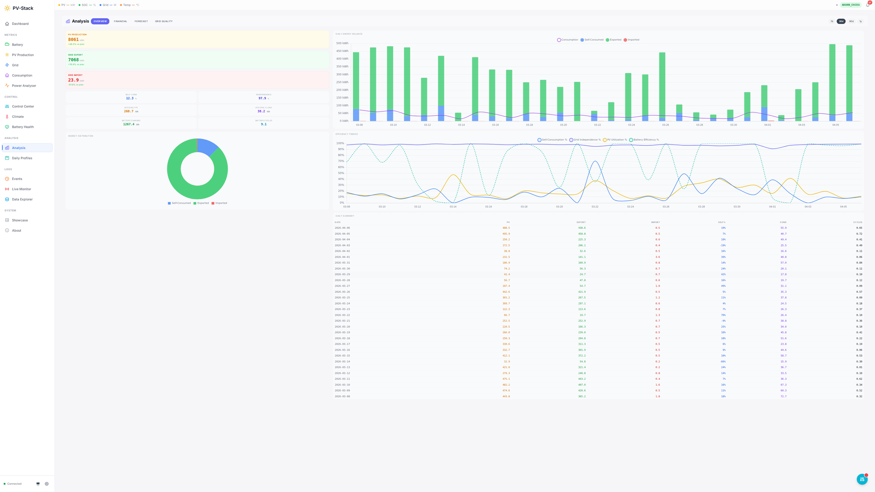This screenshot has width=875, height=492.
Task: Click Exported swatch in Energy Distribution legend
Action: (x=195, y=203)
